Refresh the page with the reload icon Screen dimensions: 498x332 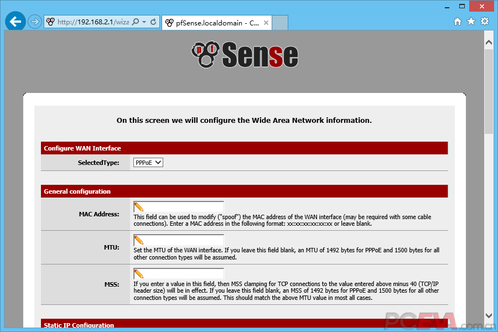pos(153,22)
